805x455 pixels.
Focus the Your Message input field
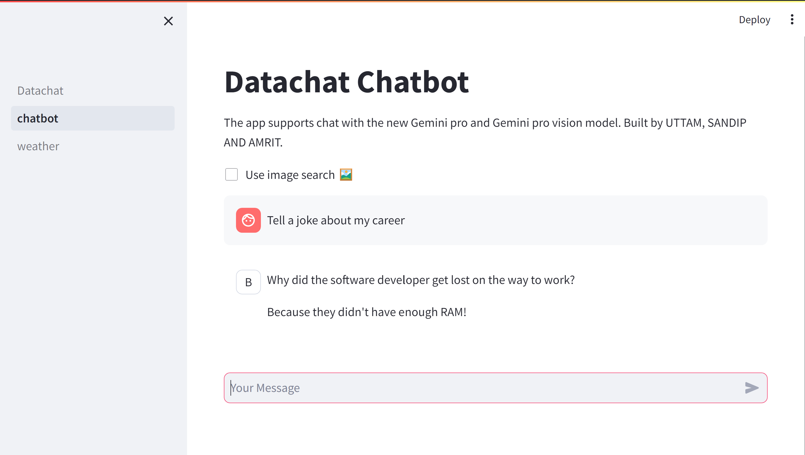click(495, 388)
